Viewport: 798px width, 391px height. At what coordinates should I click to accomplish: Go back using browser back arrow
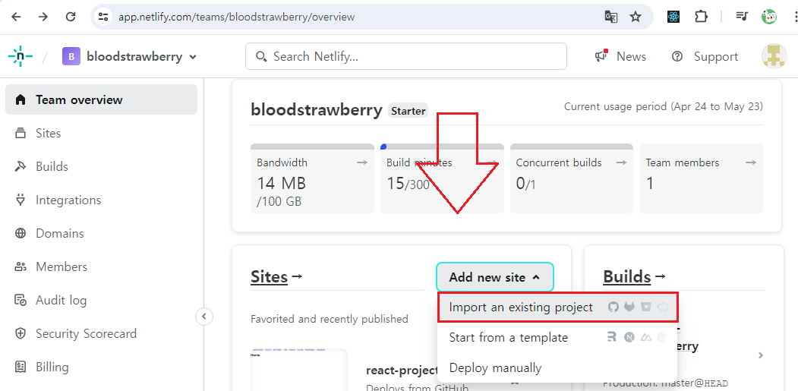pyautogui.click(x=16, y=17)
